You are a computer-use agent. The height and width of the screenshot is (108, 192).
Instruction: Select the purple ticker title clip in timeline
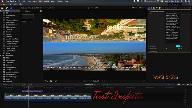coord(32,91)
